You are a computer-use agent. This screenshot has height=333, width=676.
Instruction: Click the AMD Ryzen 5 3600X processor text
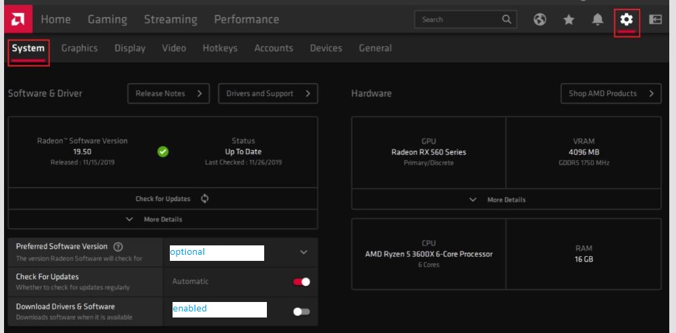pyautogui.click(x=429, y=254)
